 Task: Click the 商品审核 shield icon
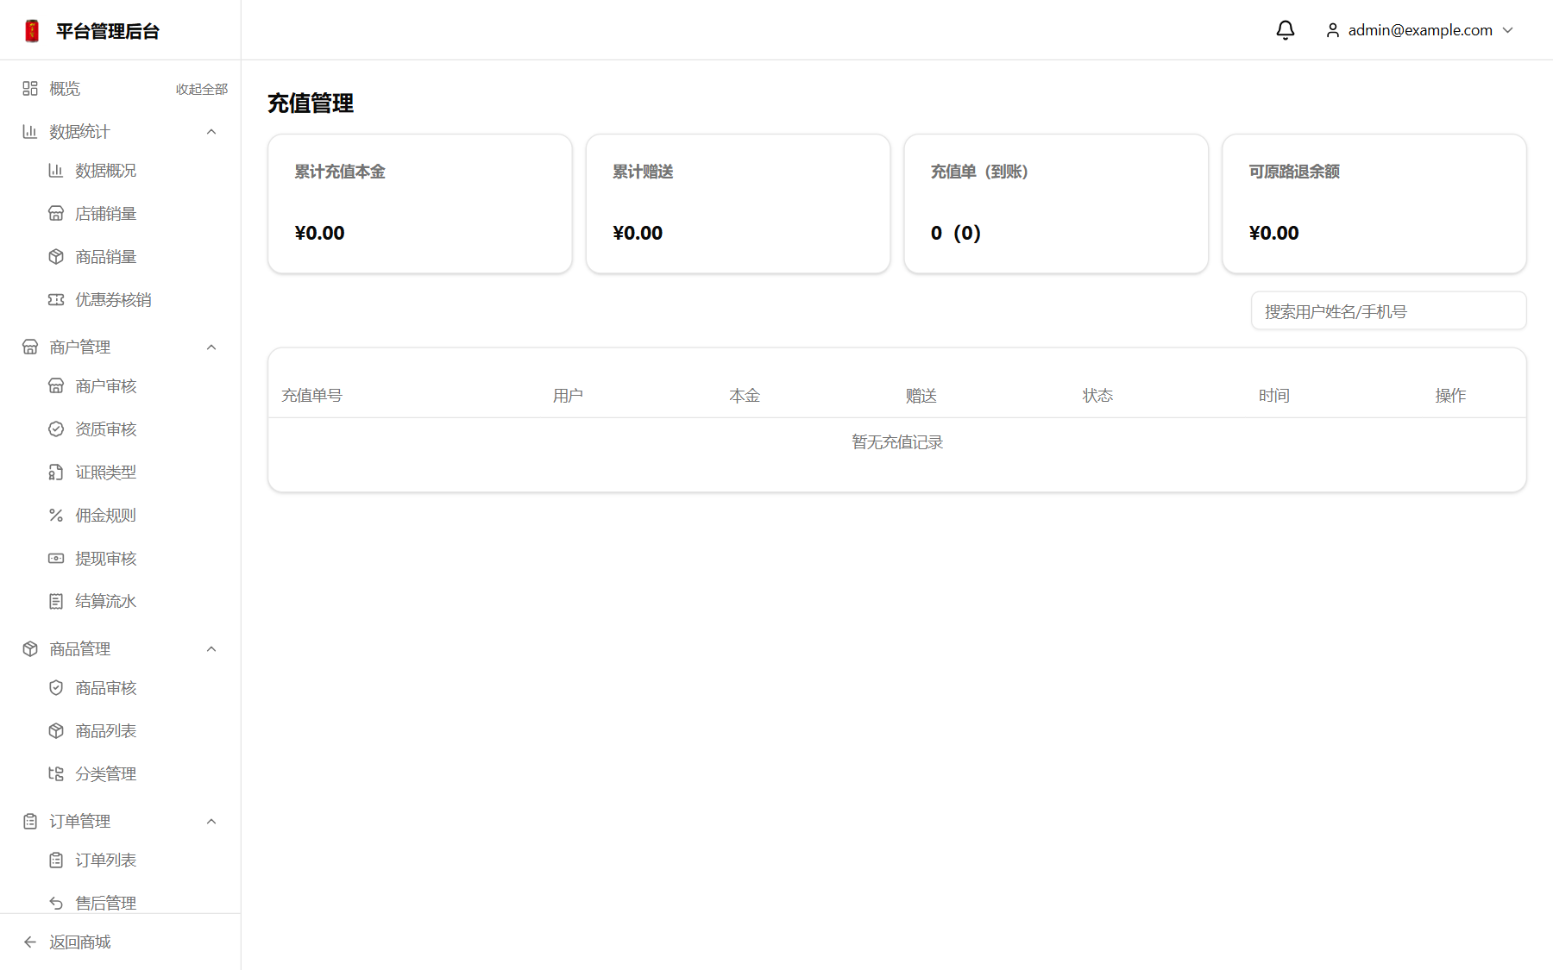click(56, 687)
